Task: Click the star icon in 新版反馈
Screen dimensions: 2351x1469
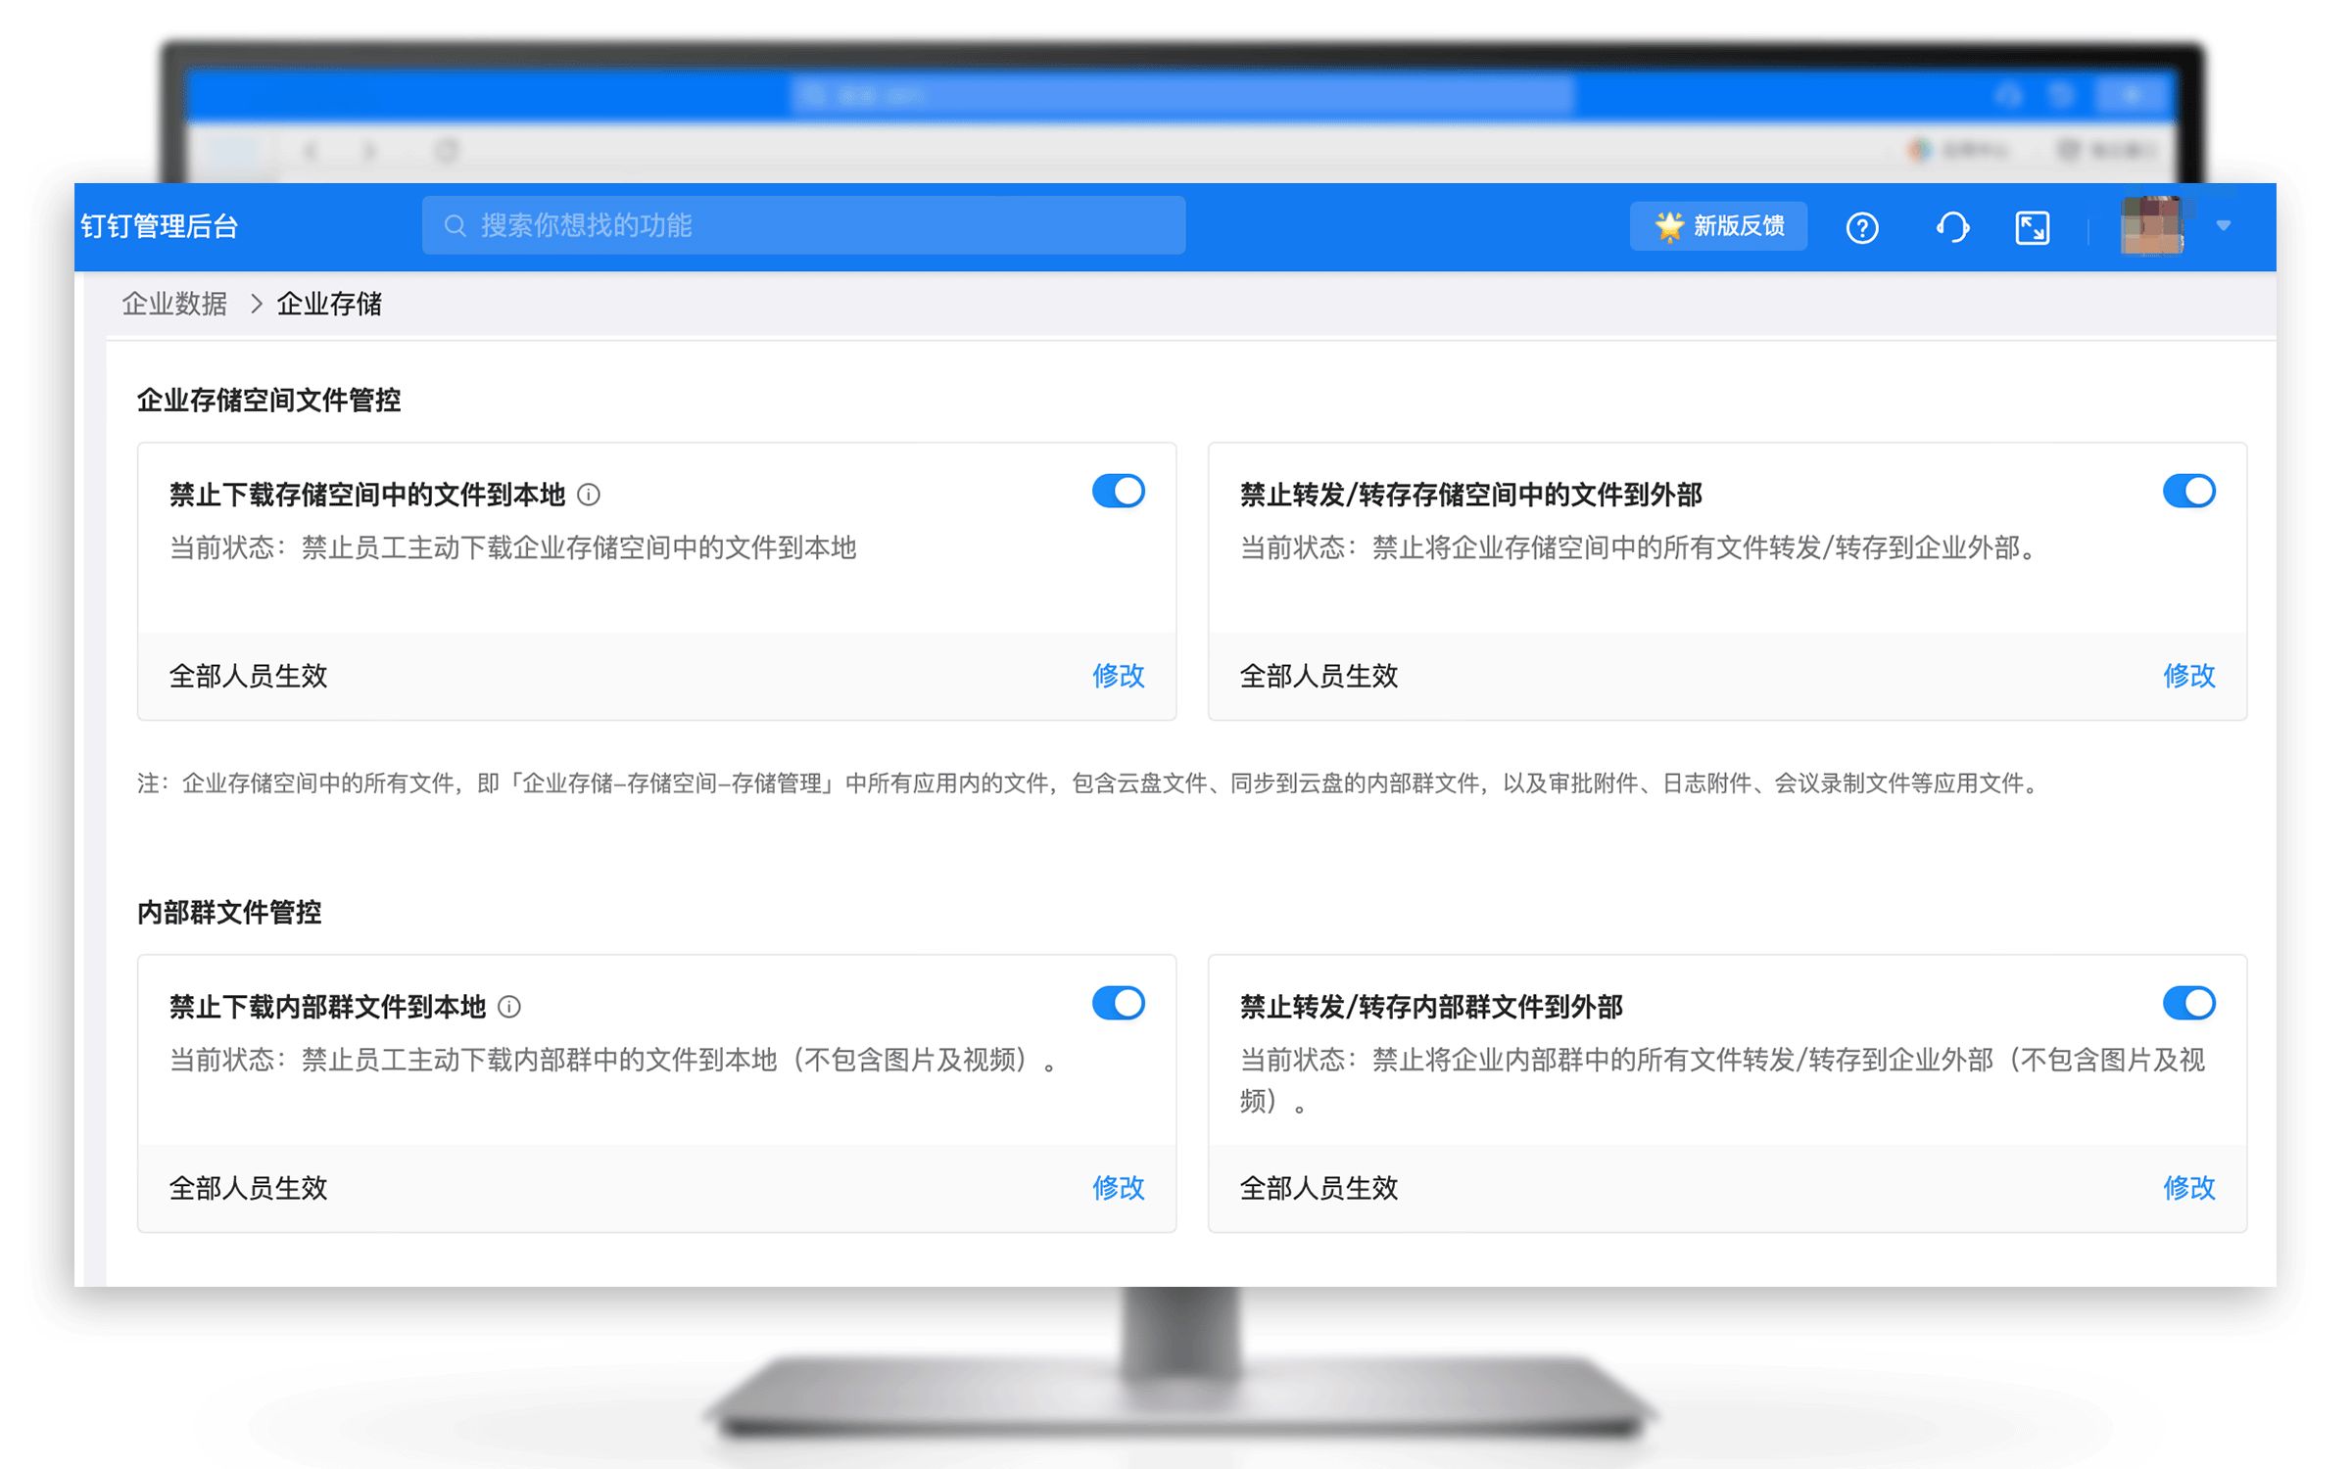Action: coord(1667,224)
